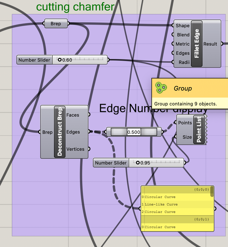This screenshot has width=228, height=247.
Task: Click the Point List component label
Action: [199, 130]
